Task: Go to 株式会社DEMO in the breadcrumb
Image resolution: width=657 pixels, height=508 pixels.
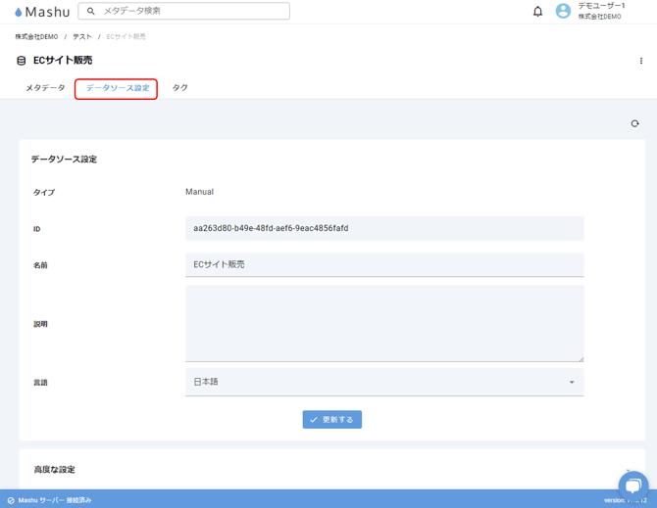Action: click(x=36, y=37)
